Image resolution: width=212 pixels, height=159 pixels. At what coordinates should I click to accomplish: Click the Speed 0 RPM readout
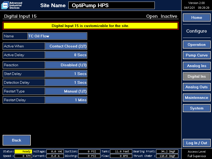(23, 156)
